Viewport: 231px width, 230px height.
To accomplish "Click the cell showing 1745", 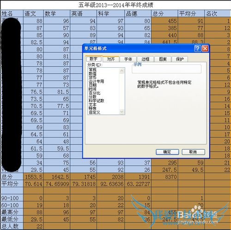I will point(84,177).
